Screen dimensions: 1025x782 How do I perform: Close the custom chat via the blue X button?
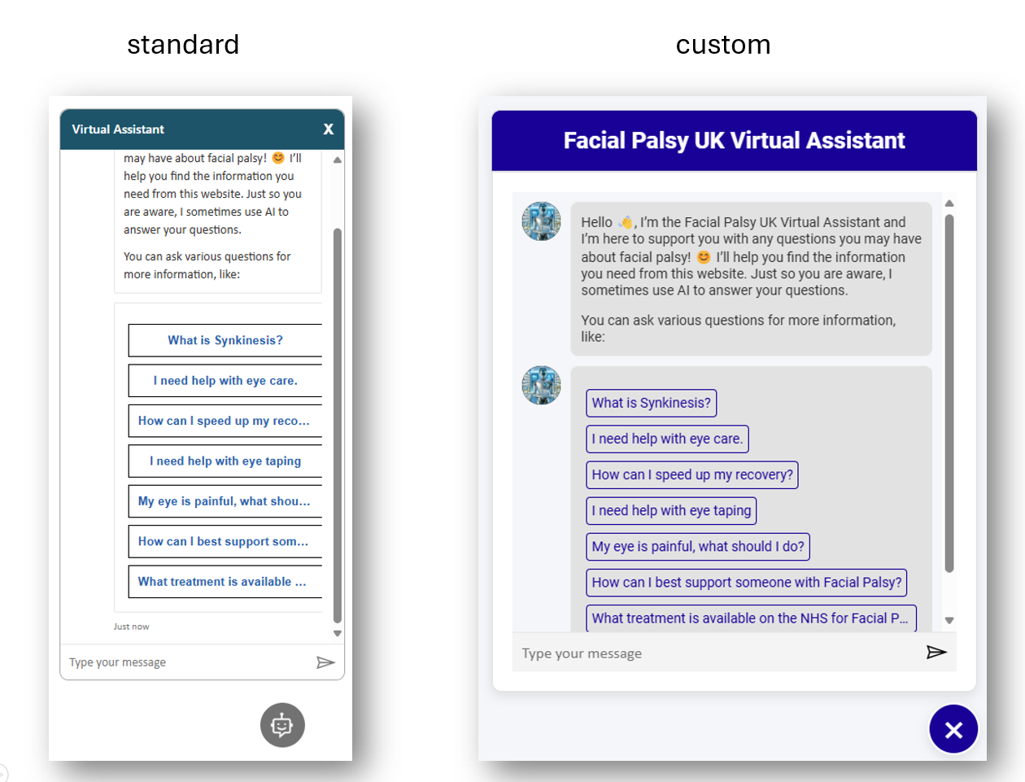pyautogui.click(x=953, y=728)
